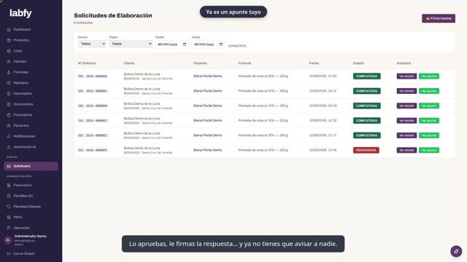View detail of SOL-2026-000002
This screenshot has width=467, height=262.
click(x=406, y=135)
